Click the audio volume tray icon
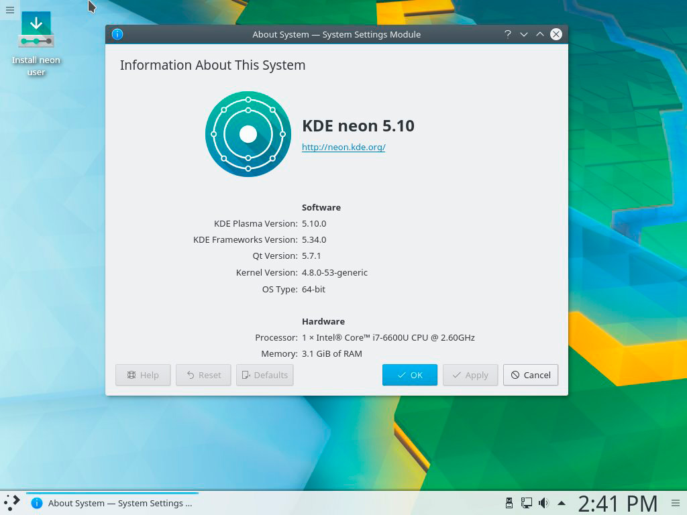Viewport: 687px width, 515px height. 543,503
